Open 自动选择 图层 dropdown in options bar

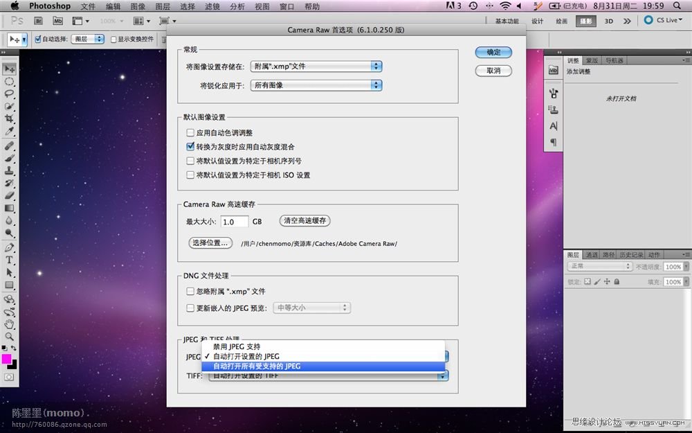coord(87,39)
